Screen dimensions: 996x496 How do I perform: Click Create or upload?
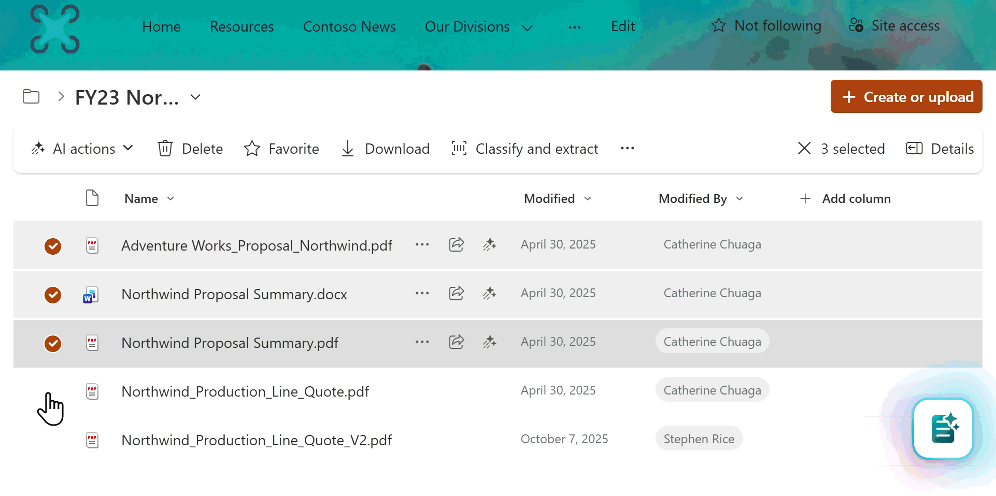click(x=906, y=96)
